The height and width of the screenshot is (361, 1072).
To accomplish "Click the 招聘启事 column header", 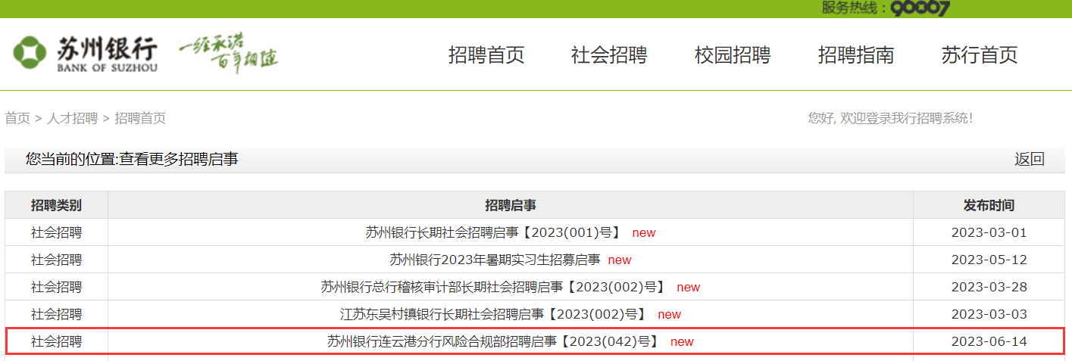I will [511, 205].
